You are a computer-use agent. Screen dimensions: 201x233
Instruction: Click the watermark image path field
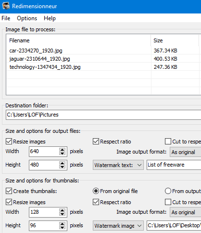coord(174,225)
